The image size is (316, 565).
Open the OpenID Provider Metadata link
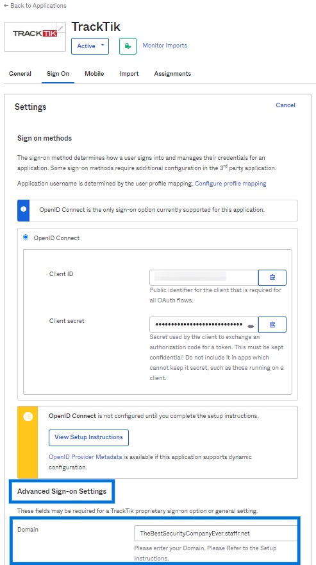(86, 457)
